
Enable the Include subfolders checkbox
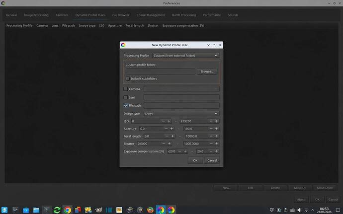pyautogui.click(x=128, y=78)
